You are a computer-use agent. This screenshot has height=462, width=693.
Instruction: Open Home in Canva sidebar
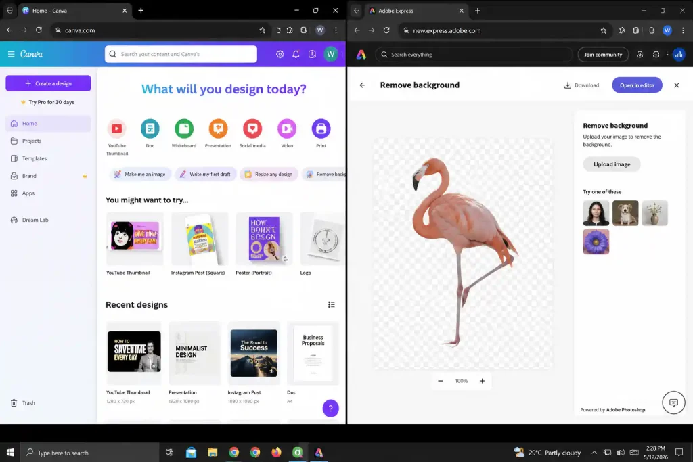click(48, 124)
